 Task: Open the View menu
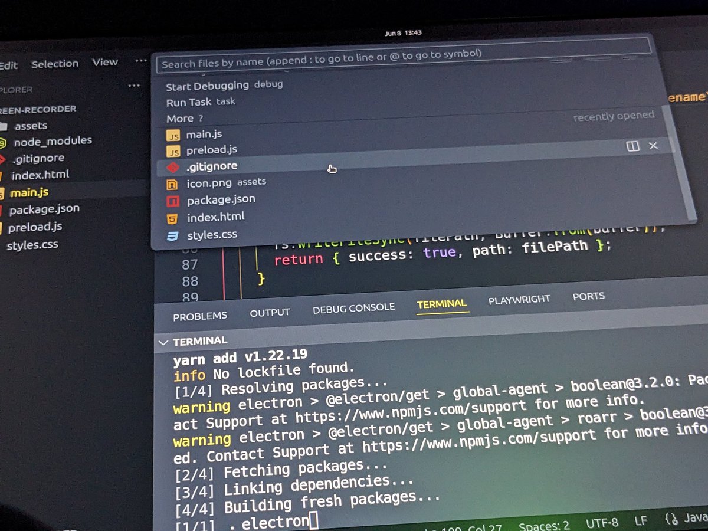(105, 62)
